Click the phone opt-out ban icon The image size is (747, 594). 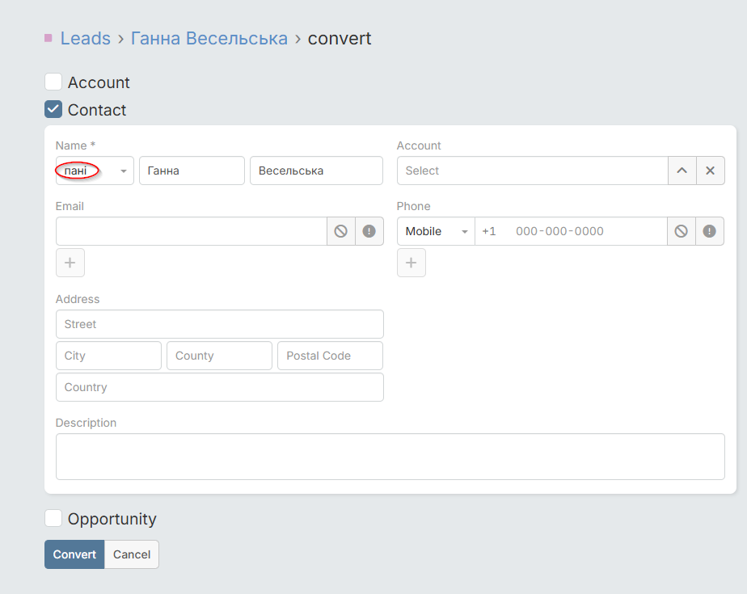click(682, 231)
